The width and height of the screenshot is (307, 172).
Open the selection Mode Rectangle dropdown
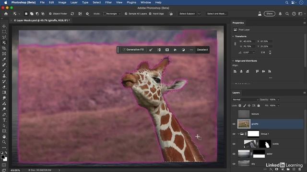click(112, 14)
